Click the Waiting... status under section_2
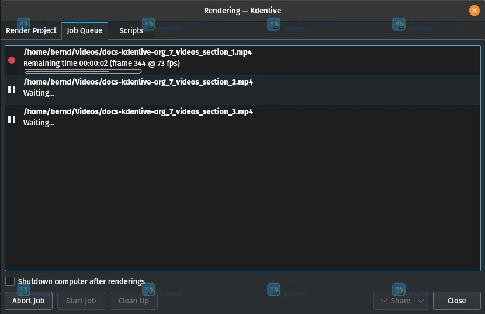The image size is (485, 314). point(39,93)
